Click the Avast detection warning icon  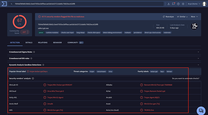(141, 104)
